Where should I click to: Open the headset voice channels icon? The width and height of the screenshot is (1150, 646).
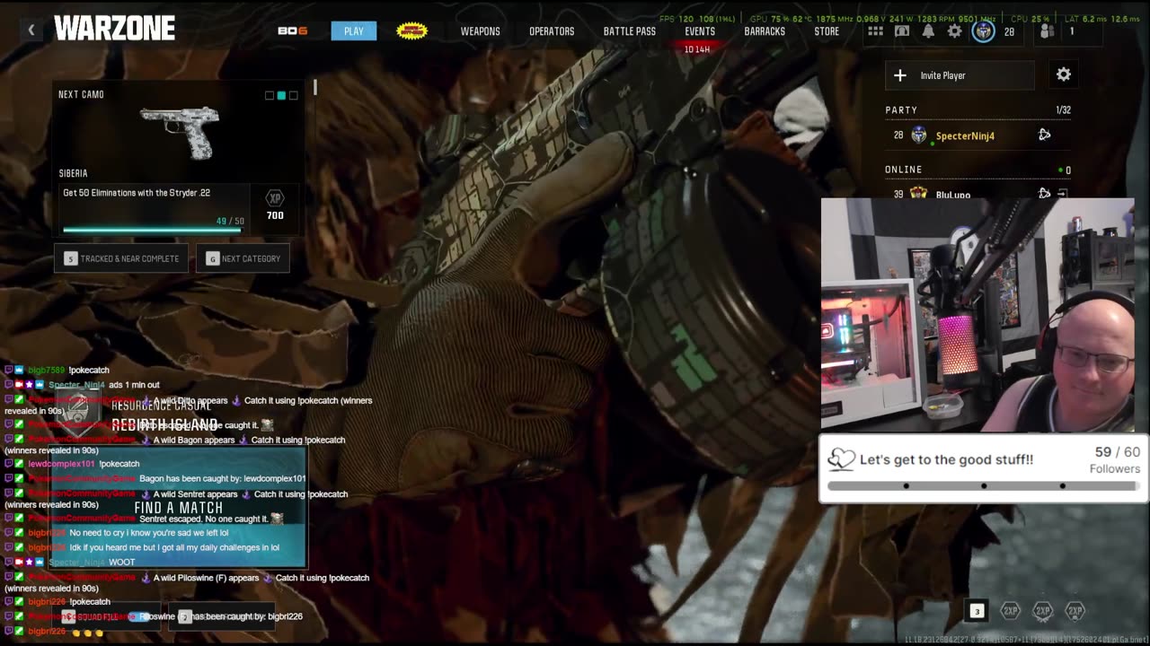902,31
